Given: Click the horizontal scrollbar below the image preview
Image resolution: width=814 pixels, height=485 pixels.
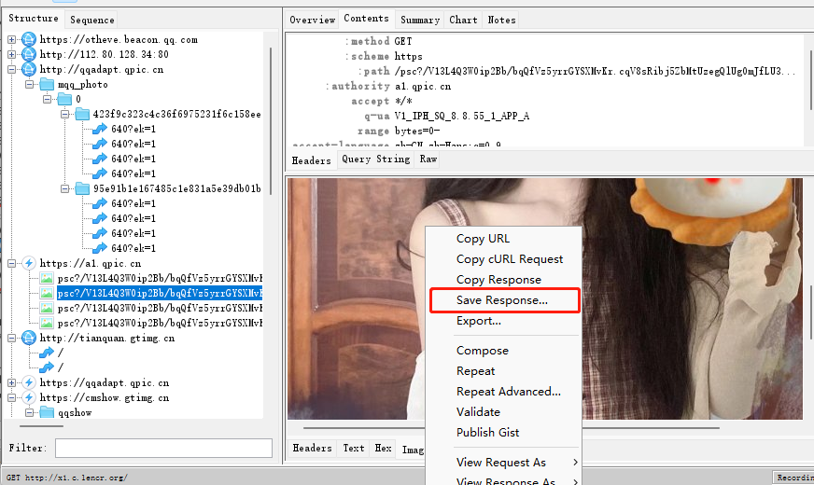Looking at the screenshot, I should click(x=512, y=428).
